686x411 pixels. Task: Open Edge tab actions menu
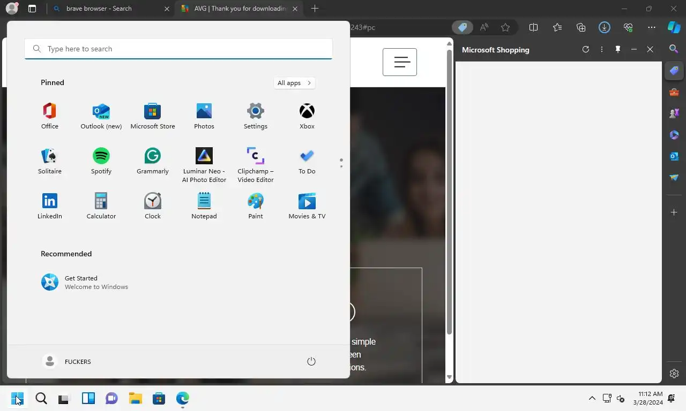tap(32, 9)
